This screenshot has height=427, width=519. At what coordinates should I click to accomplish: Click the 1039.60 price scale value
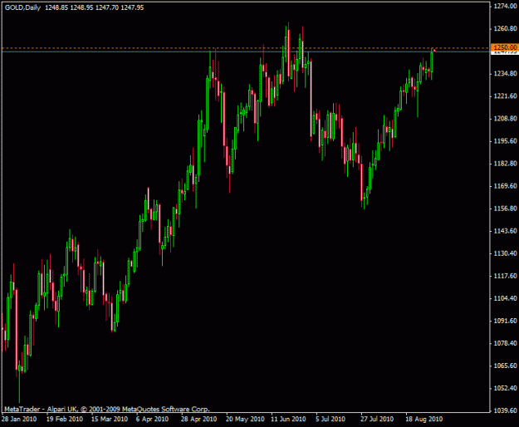(505, 410)
